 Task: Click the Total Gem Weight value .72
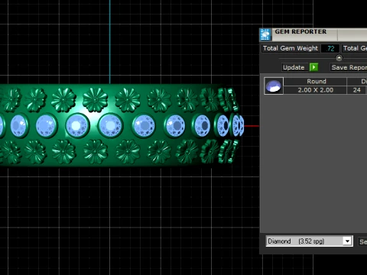tap(330, 48)
